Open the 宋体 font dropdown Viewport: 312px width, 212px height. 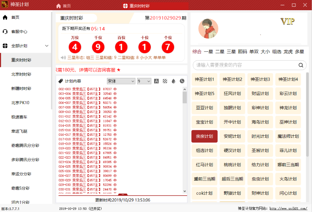click(x=121, y=81)
